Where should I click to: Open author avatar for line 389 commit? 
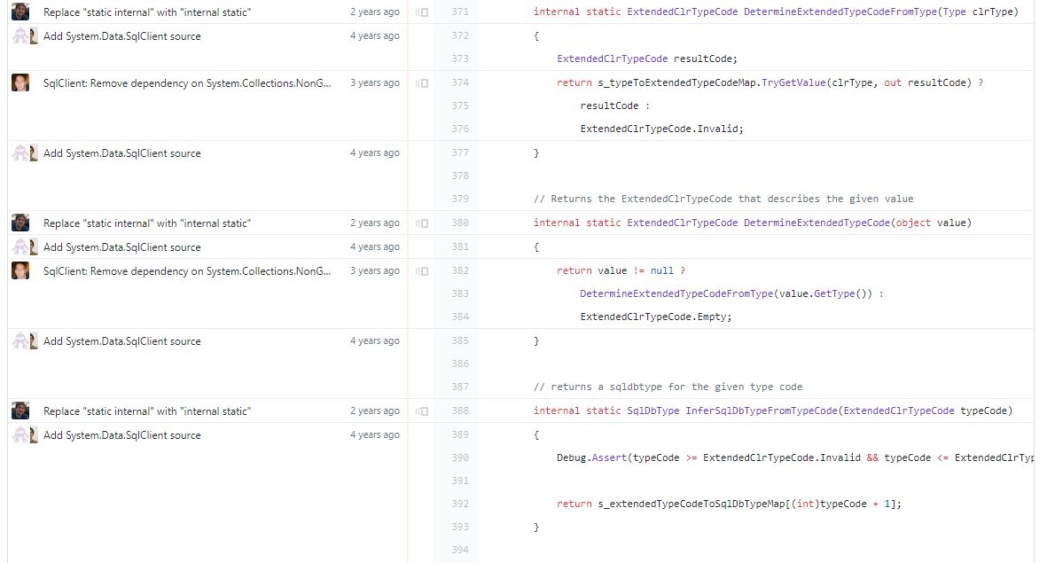(25, 434)
